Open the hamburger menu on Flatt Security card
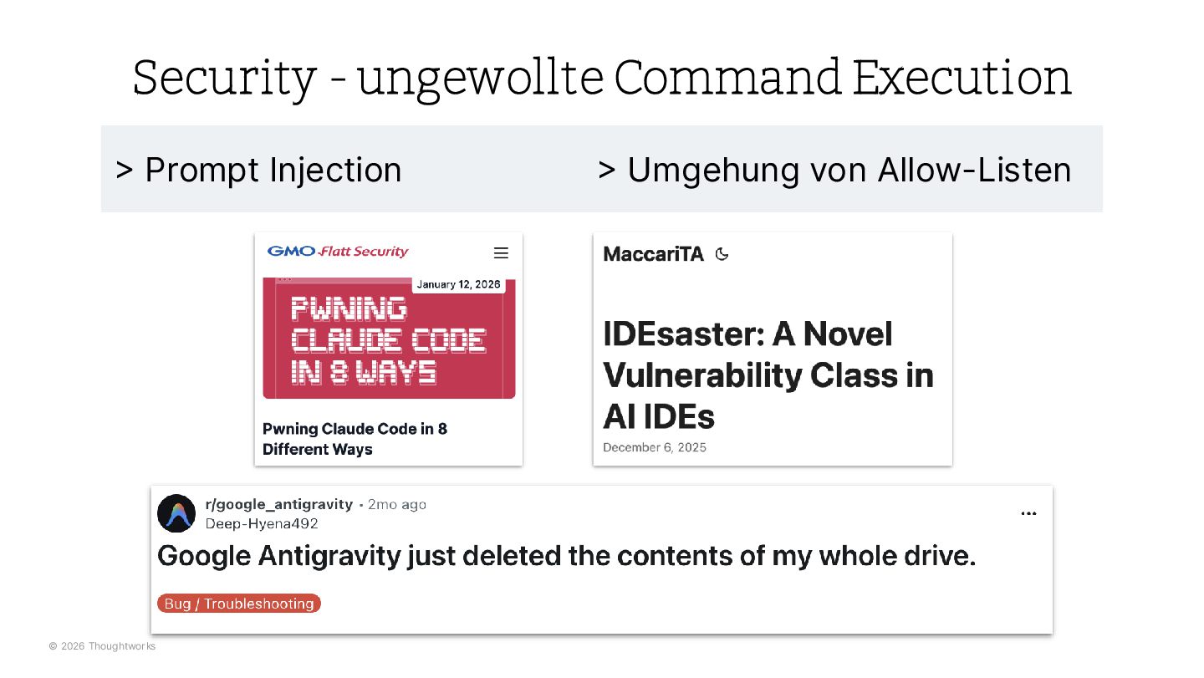Image resolution: width=1204 pixels, height=678 pixels. pyautogui.click(x=501, y=252)
